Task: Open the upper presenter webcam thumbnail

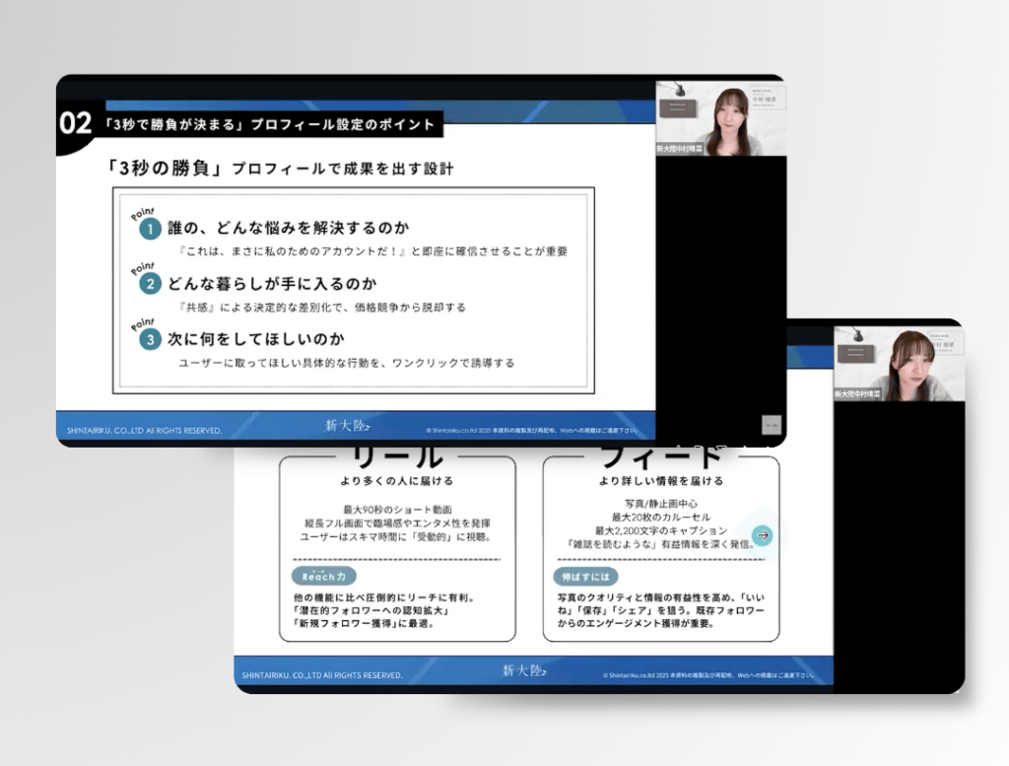Action: click(x=720, y=118)
